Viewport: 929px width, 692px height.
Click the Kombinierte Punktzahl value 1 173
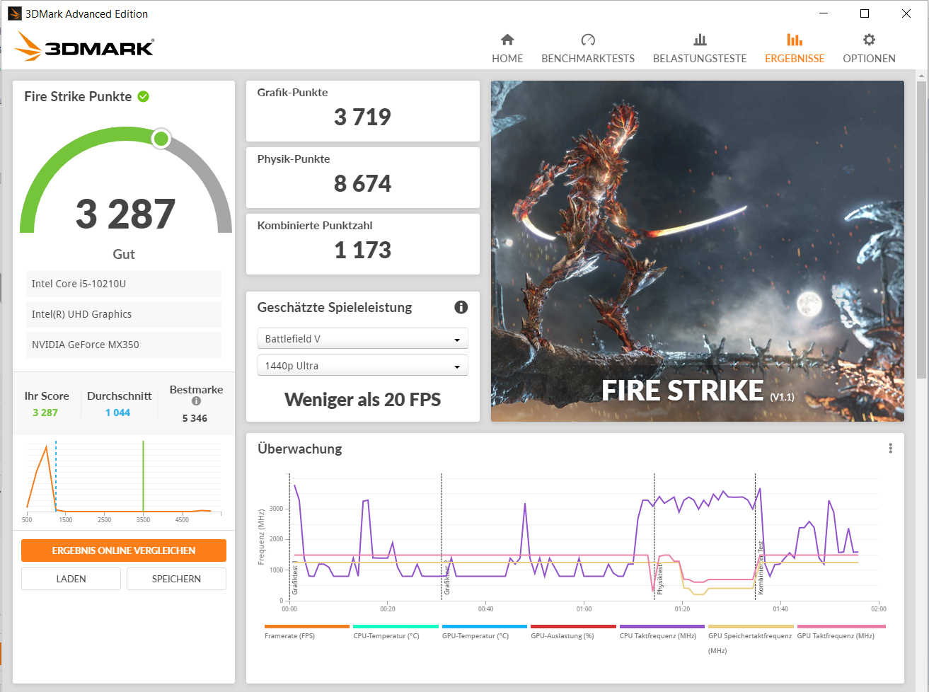tap(362, 250)
